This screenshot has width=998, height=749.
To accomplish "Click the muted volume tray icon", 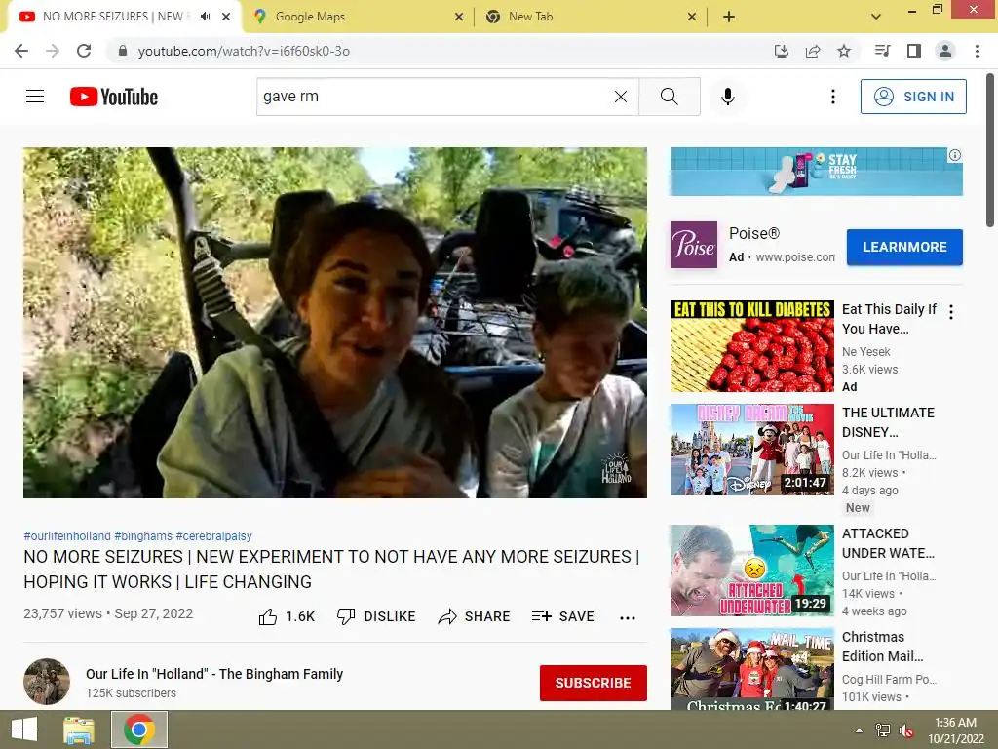I will tap(906, 730).
